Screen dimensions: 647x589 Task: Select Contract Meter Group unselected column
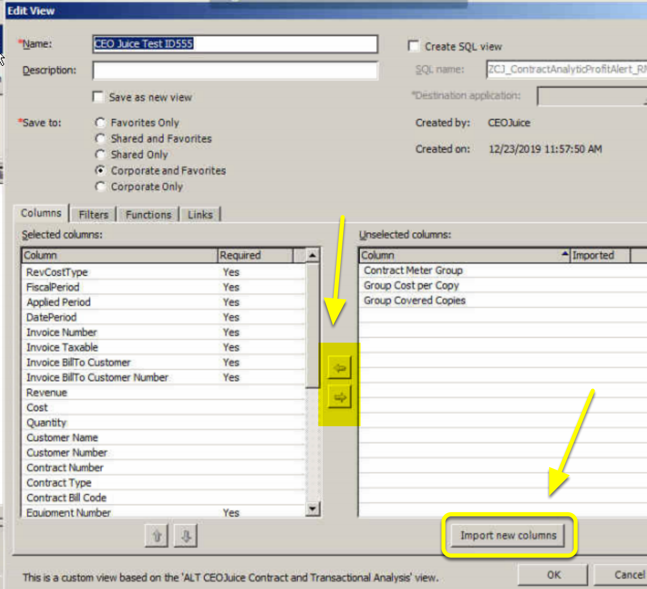point(503,270)
